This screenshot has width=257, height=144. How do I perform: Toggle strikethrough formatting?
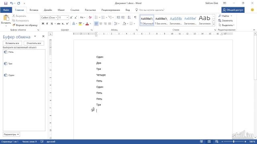tap(59, 24)
